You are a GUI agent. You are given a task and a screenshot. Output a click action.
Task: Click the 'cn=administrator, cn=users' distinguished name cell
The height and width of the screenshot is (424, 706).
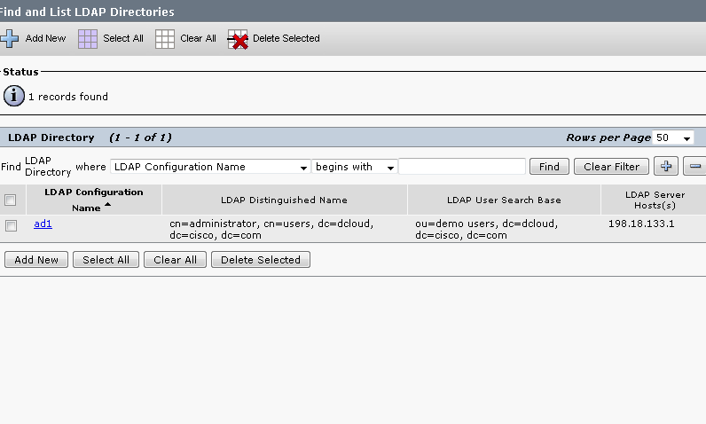point(271,229)
